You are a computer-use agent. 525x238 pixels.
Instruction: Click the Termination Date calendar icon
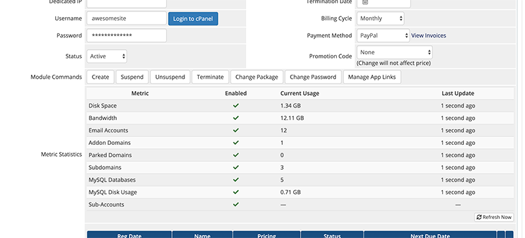[x=365, y=2]
